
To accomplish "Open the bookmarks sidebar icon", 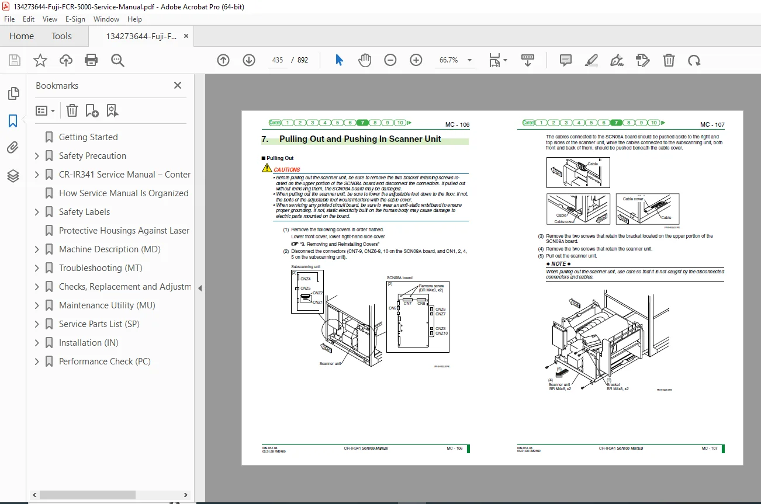I will (x=13, y=121).
